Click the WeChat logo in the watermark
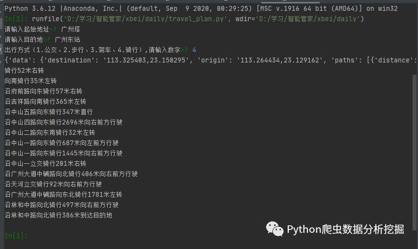This screenshot has height=249, width=418. coord(274,229)
